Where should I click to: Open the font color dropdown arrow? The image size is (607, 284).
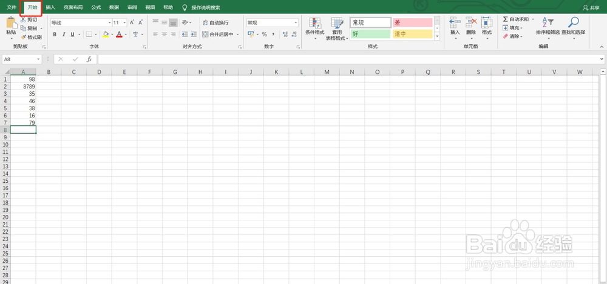point(126,35)
